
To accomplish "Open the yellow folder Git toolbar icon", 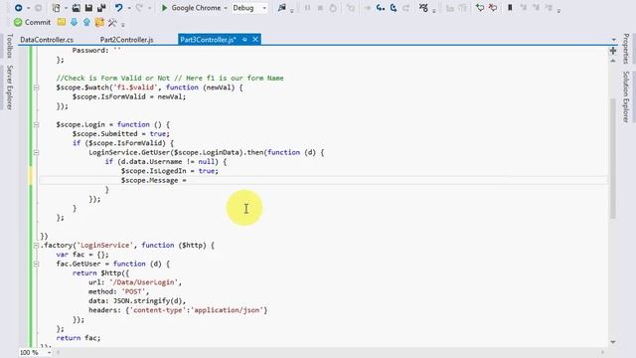I will point(62,22).
